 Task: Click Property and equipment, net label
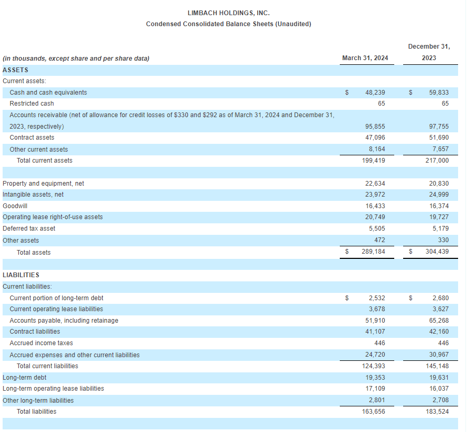coord(43,184)
